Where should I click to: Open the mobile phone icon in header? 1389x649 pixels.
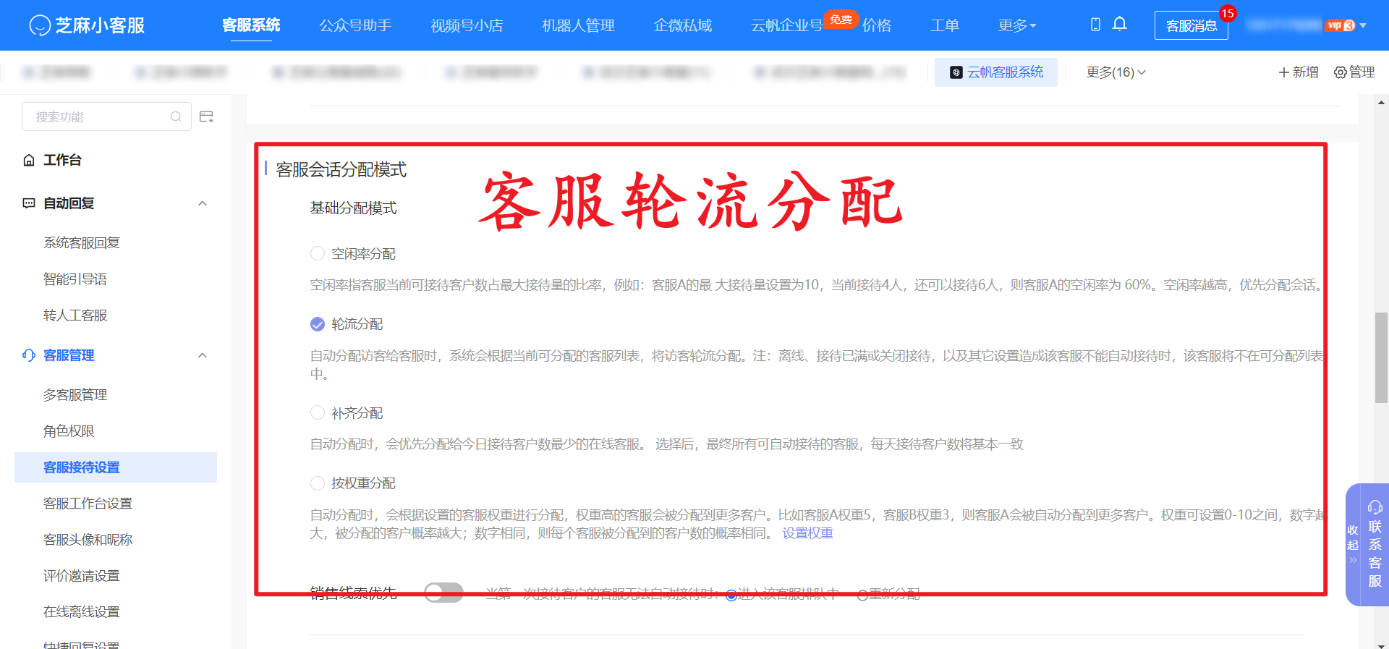click(x=1095, y=25)
